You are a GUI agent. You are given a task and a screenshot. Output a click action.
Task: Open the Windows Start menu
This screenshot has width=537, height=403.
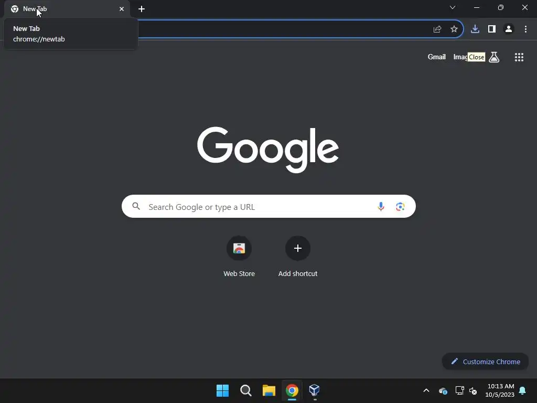coord(222,390)
